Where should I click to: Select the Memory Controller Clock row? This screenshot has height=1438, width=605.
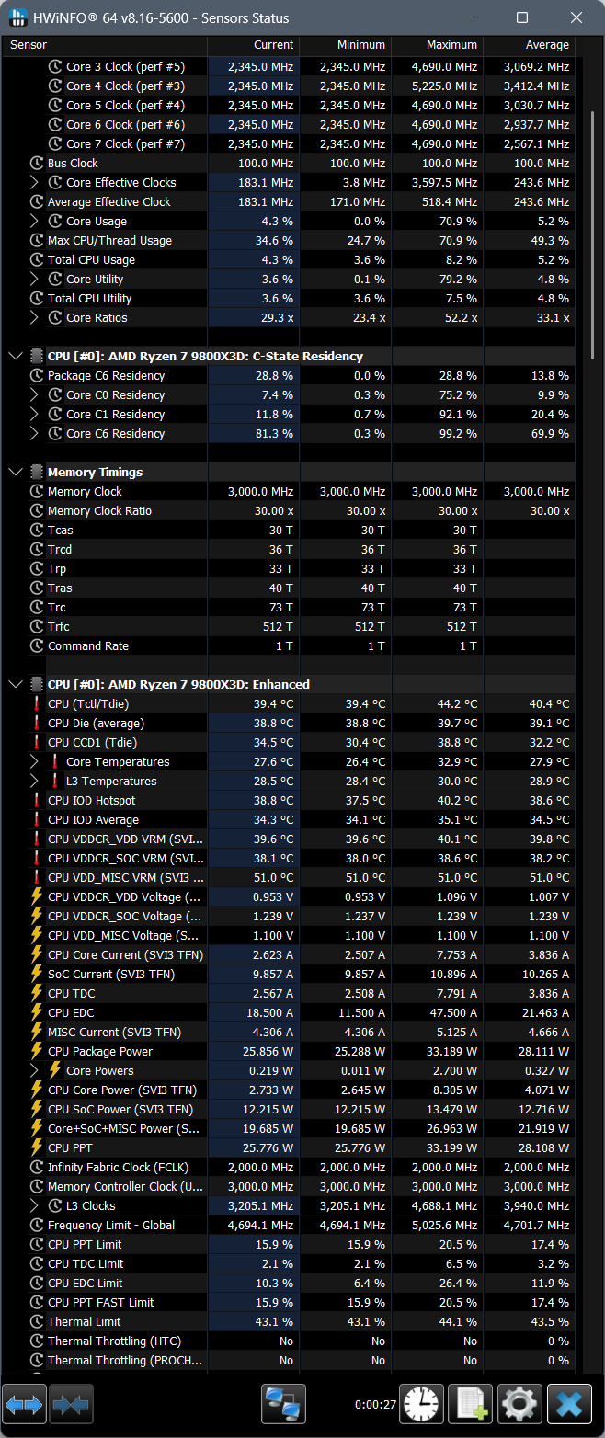[x=289, y=1186]
